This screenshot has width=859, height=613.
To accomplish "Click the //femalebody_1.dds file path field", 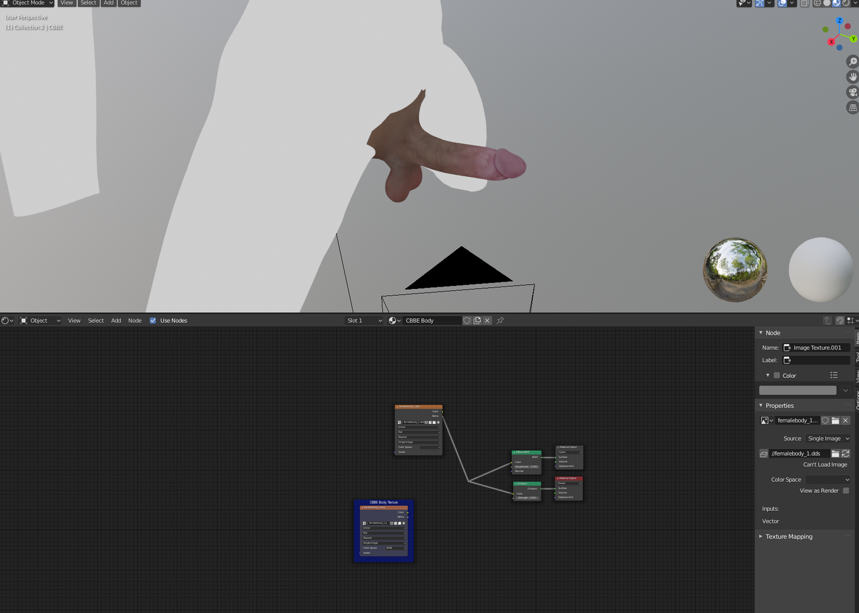I will (x=799, y=454).
